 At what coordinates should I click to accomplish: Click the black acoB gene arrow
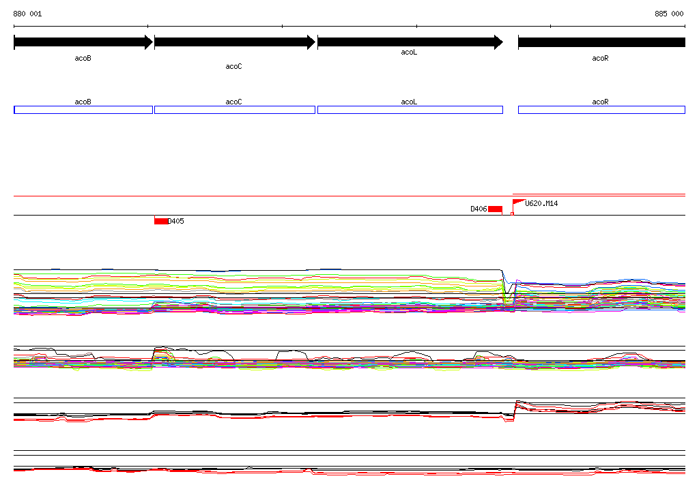83,42
